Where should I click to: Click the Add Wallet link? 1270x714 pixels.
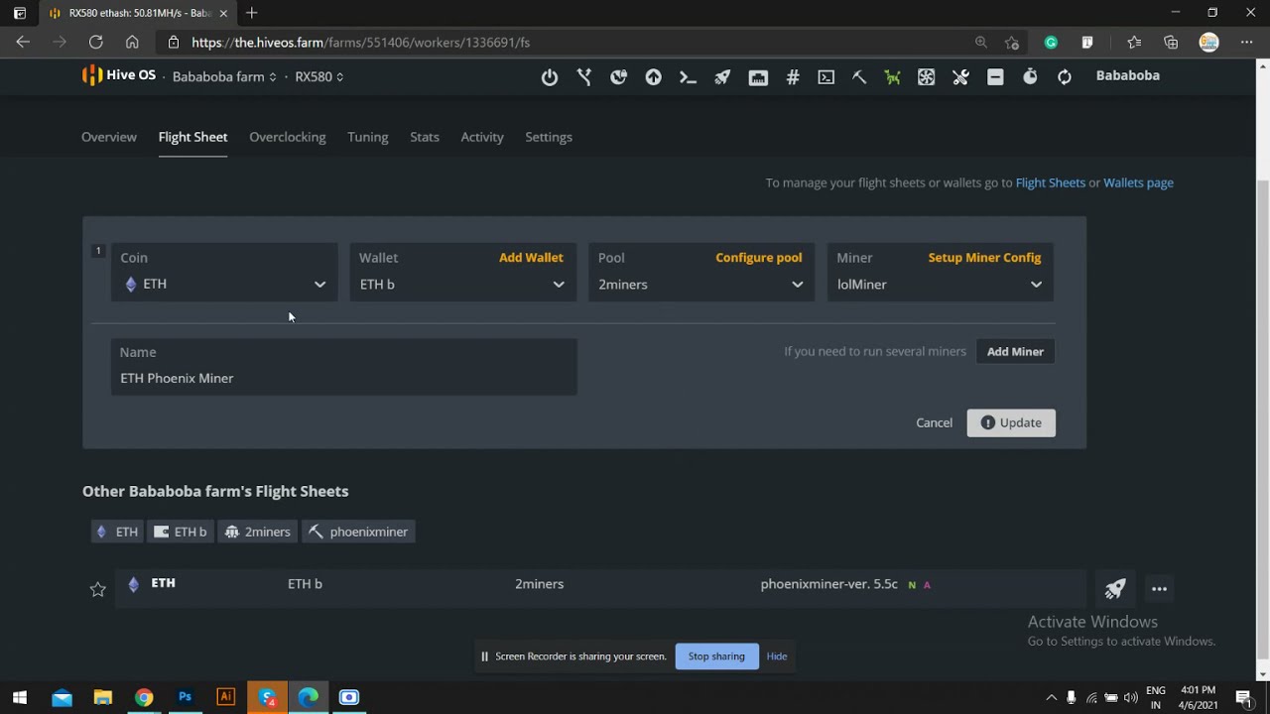point(531,258)
